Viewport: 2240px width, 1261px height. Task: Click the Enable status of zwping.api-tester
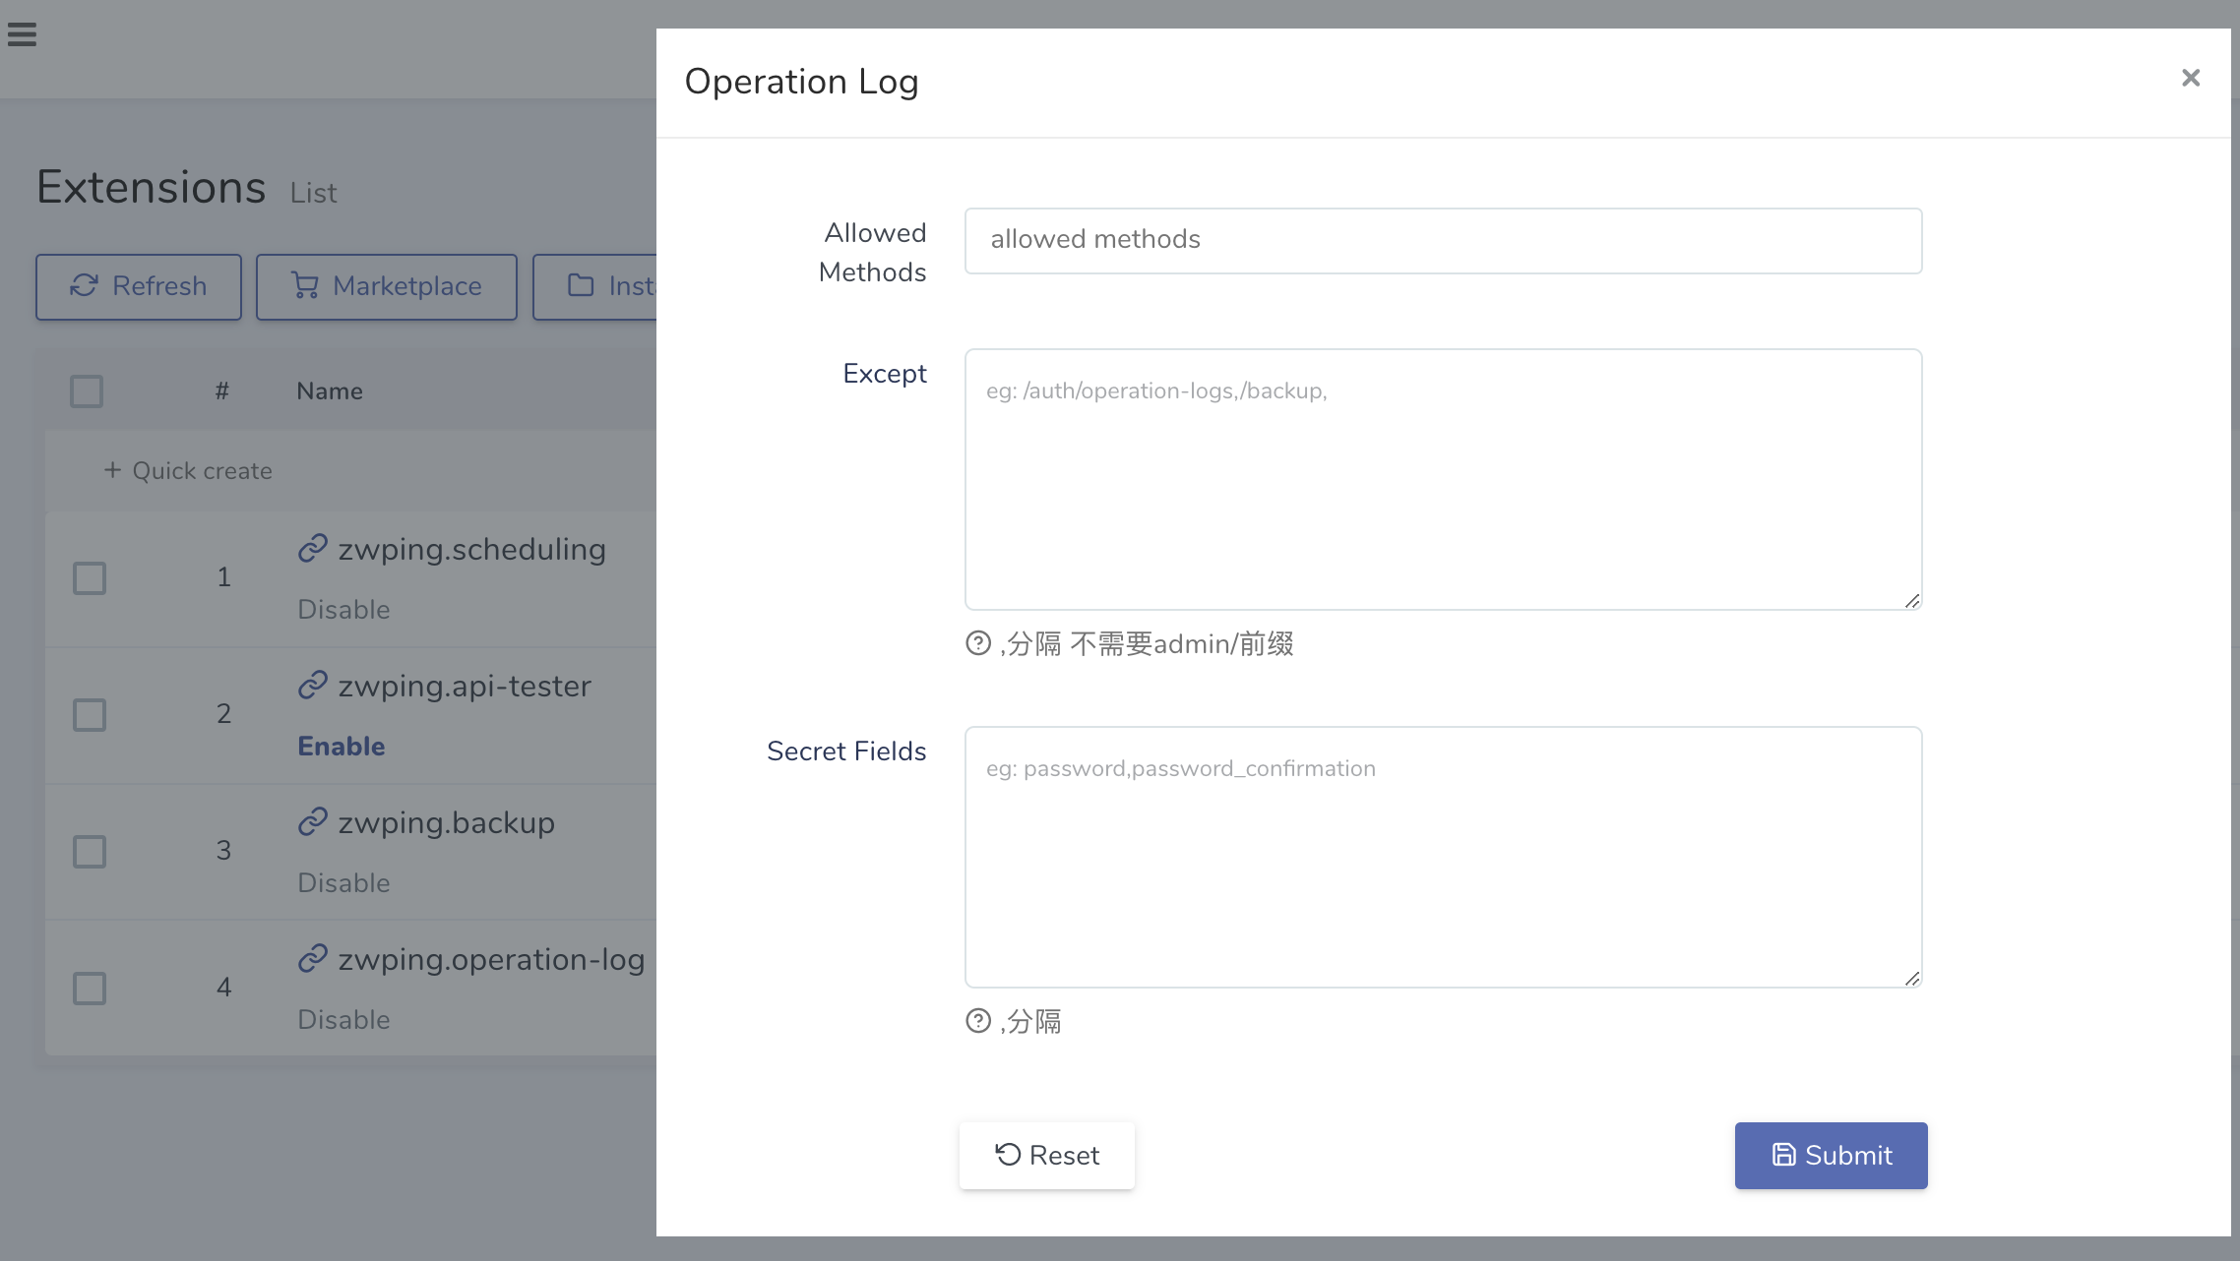pos(342,747)
